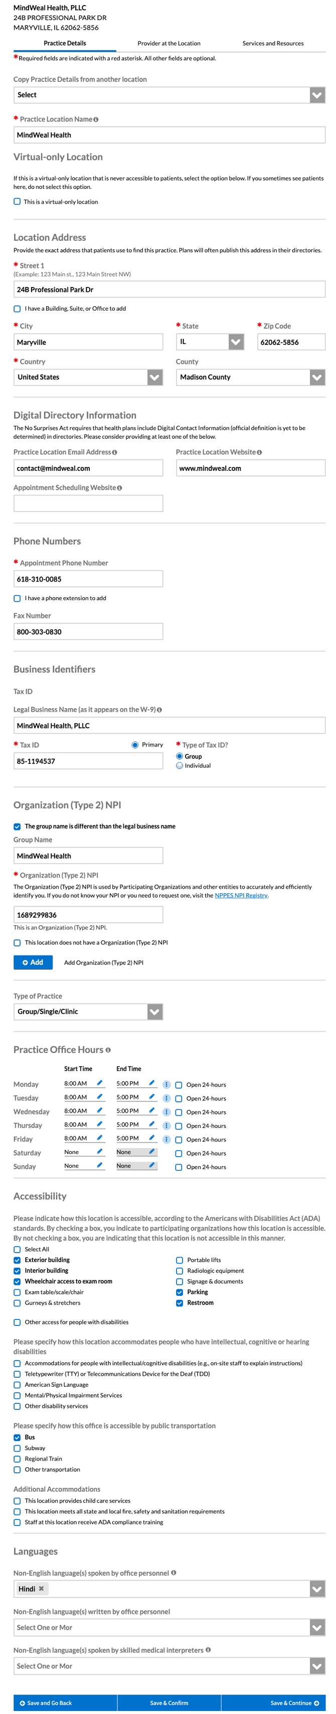Open the Services and Resources tab
This screenshot has width=336, height=1714.
pyautogui.click(x=272, y=43)
